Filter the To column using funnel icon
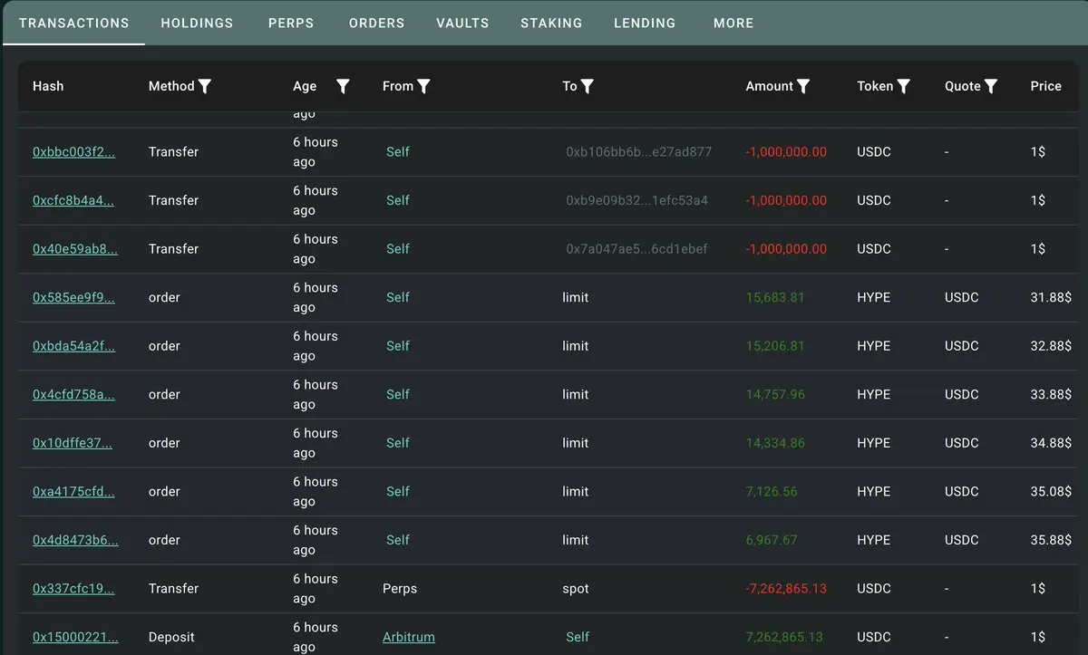Screen dimensions: 1088x655 pos(588,86)
